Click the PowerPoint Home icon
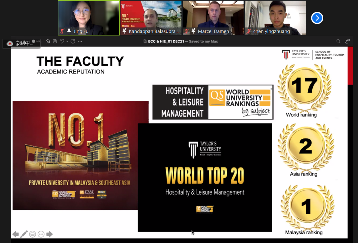This screenshot has height=243, width=358. [x=48, y=41]
